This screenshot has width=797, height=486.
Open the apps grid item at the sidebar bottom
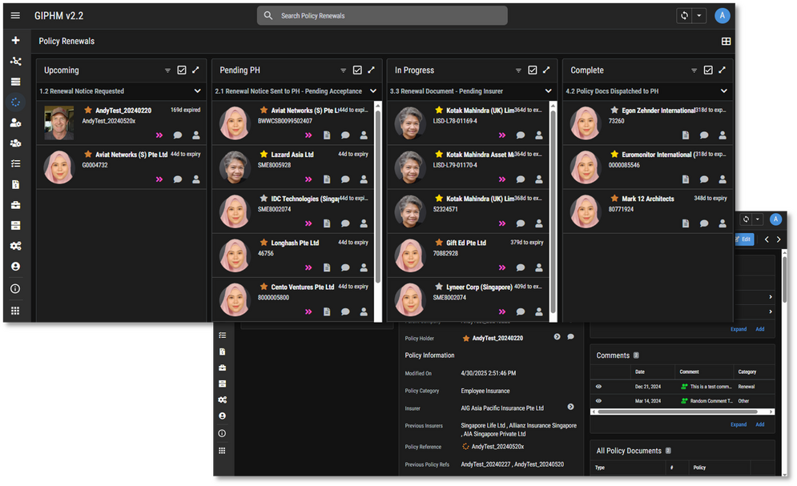tap(15, 311)
